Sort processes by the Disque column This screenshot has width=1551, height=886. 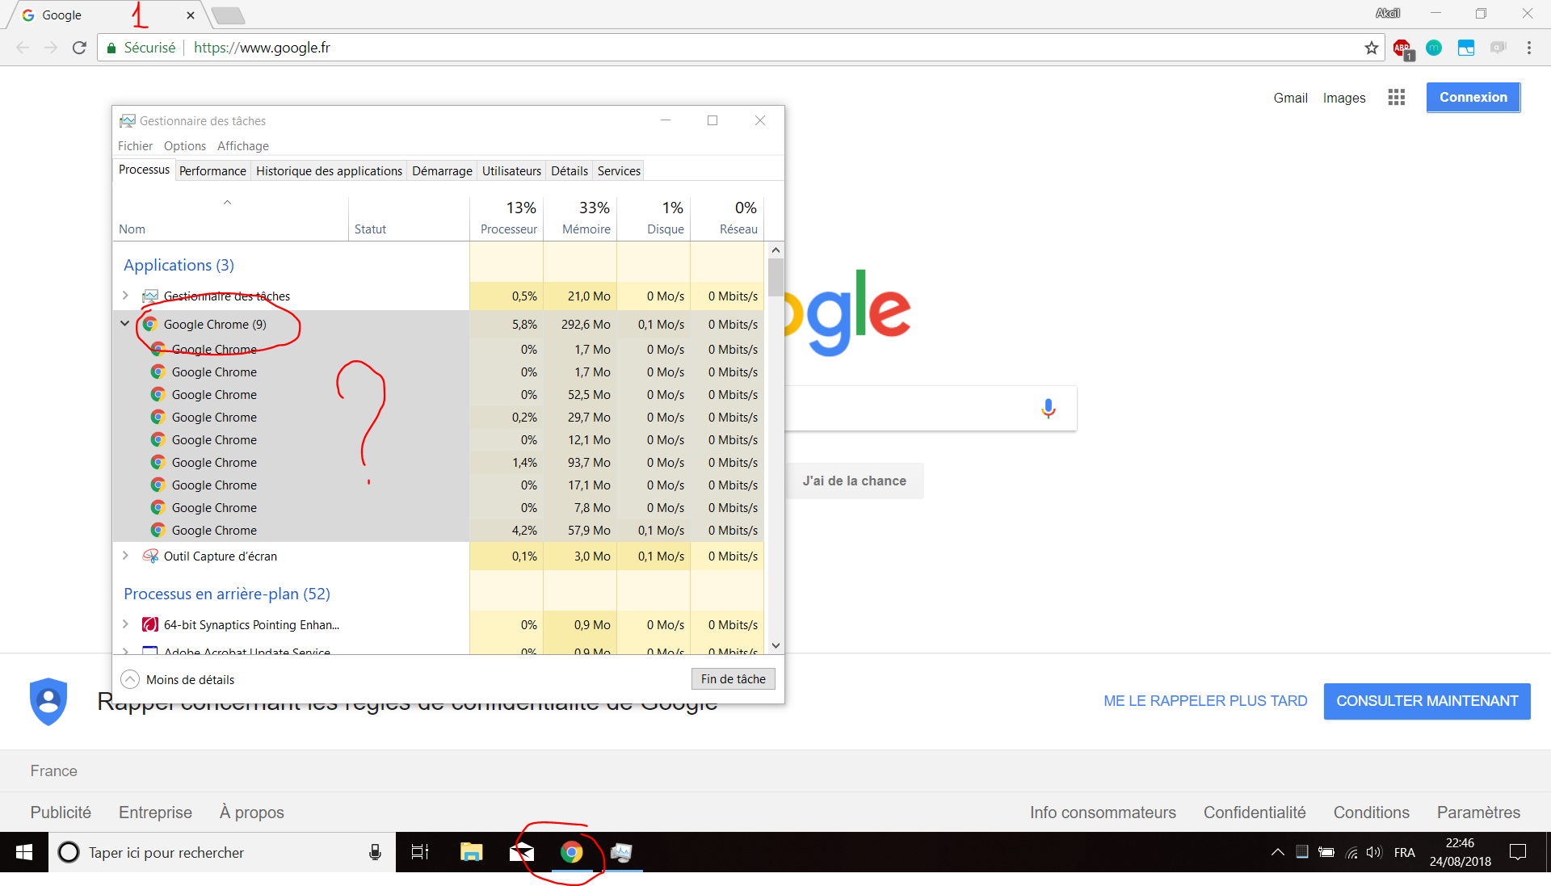pos(654,218)
